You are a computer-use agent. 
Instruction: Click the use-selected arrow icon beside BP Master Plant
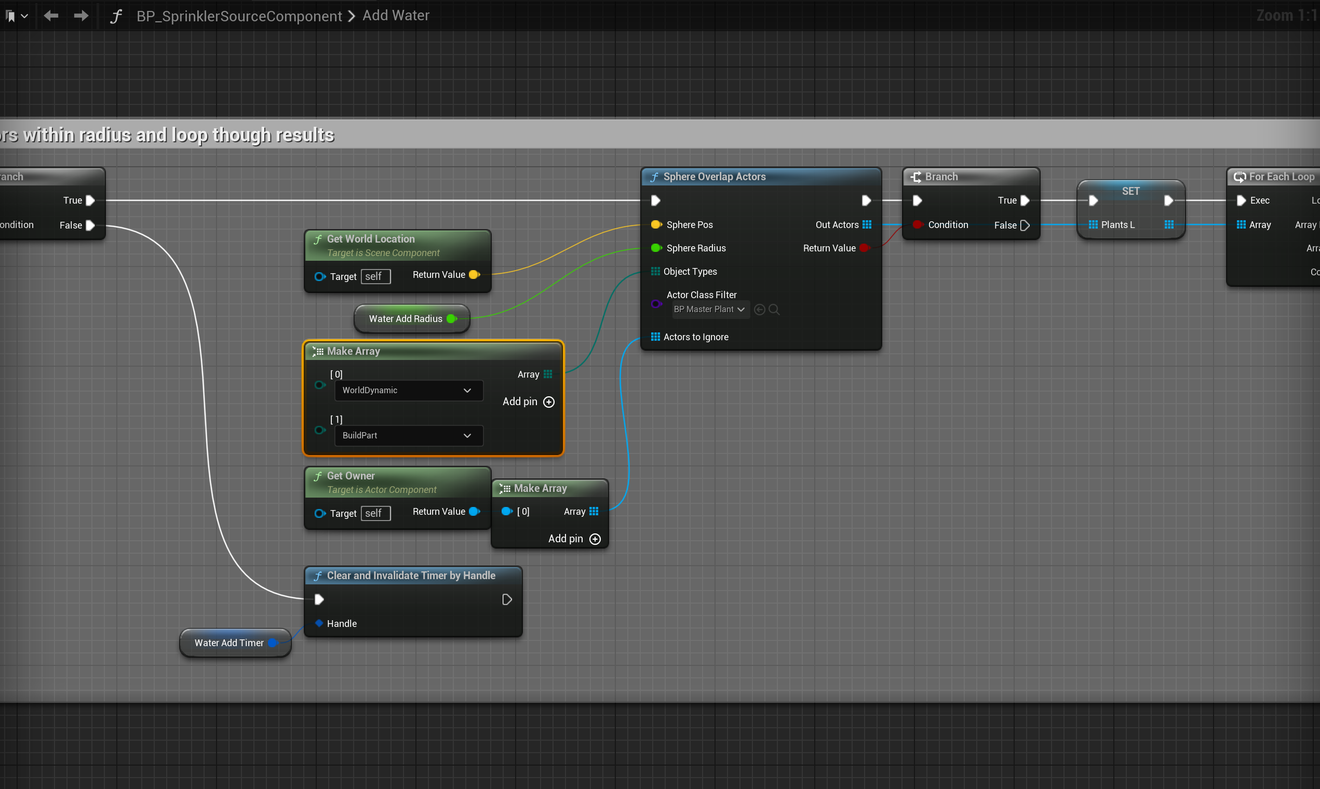click(759, 310)
